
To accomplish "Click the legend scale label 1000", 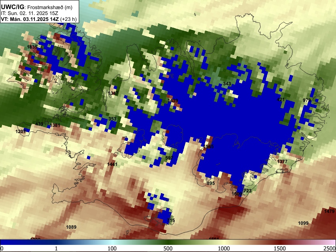I will [224, 248].
